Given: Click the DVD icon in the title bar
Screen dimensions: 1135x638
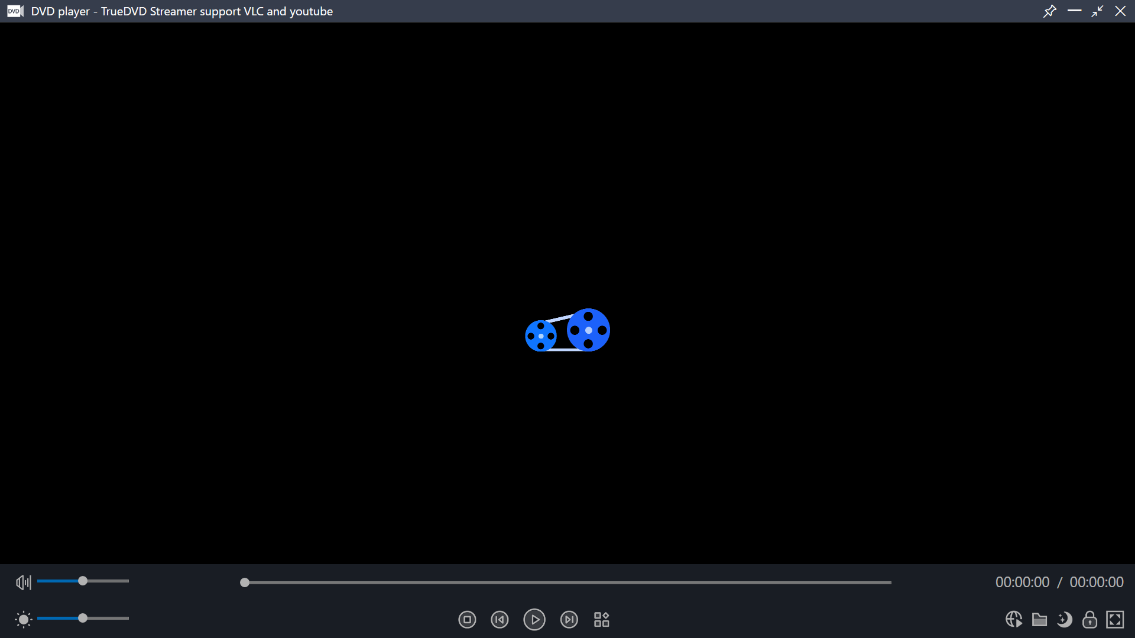Looking at the screenshot, I should point(14,11).
